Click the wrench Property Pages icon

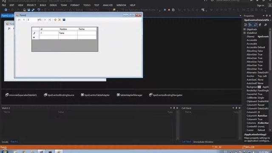[266, 25]
